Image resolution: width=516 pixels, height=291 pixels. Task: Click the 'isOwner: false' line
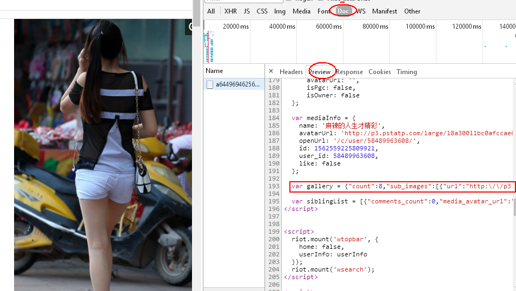pos(333,95)
